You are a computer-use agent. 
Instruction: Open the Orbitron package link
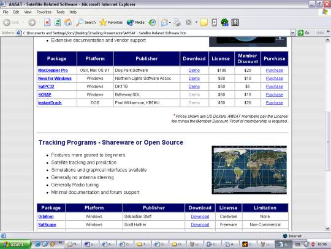(46, 216)
